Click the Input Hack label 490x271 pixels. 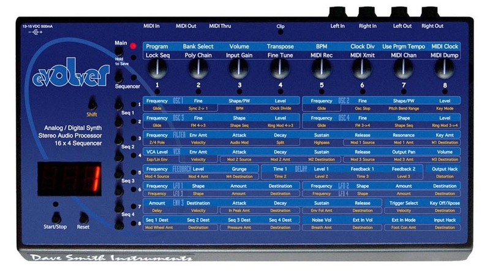[445, 220]
